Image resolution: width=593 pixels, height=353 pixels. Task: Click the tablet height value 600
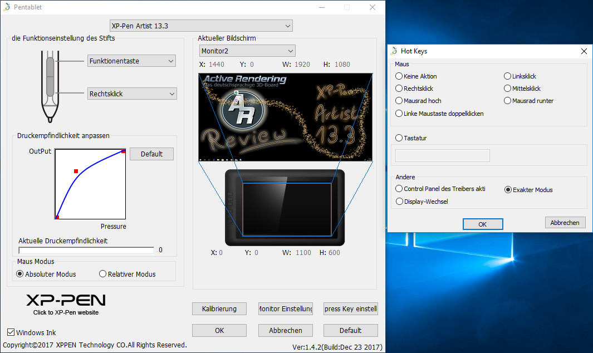pos(334,252)
